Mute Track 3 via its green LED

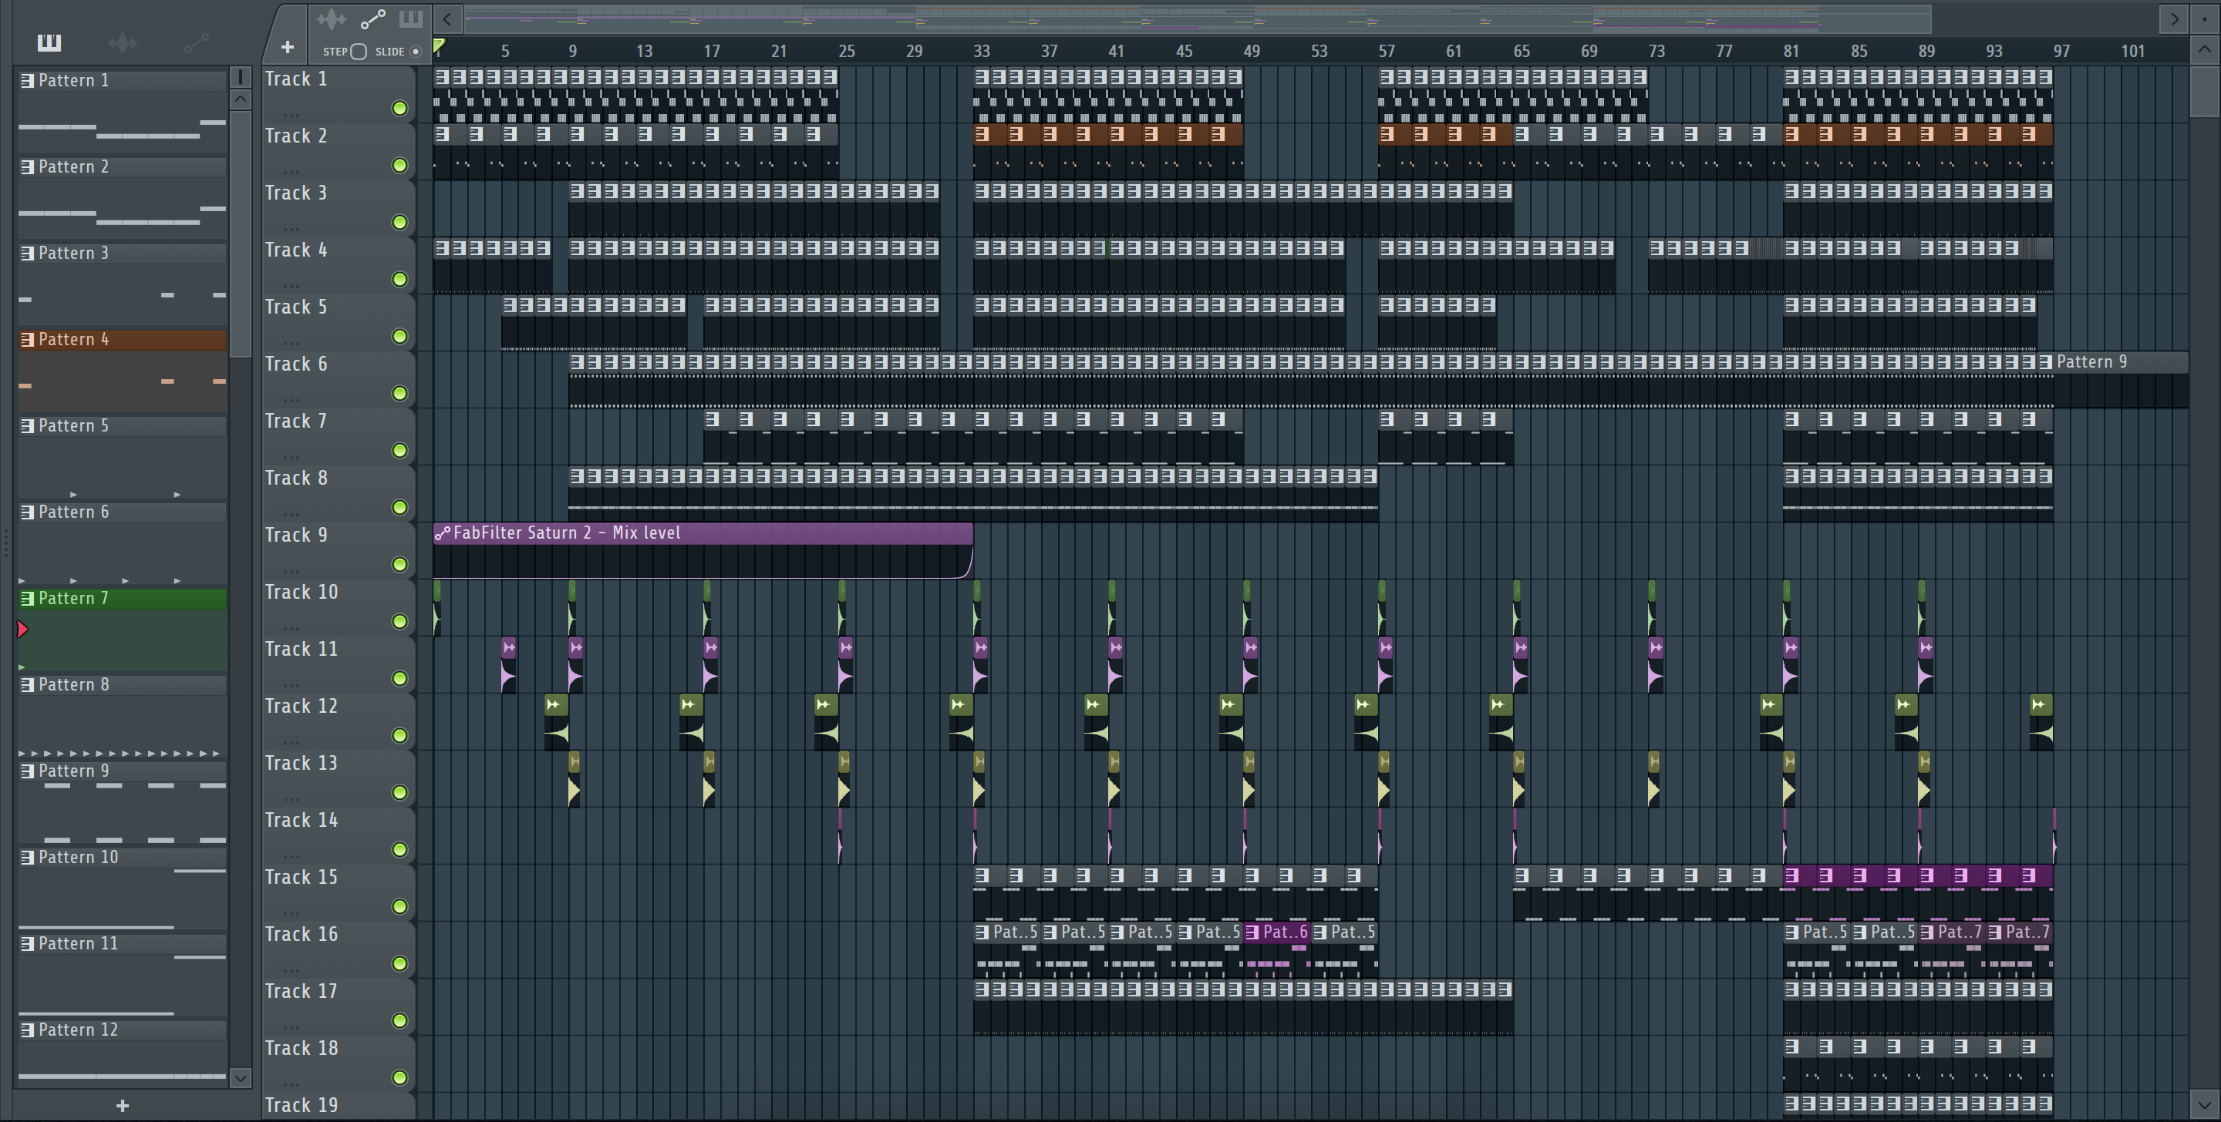[x=399, y=223]
